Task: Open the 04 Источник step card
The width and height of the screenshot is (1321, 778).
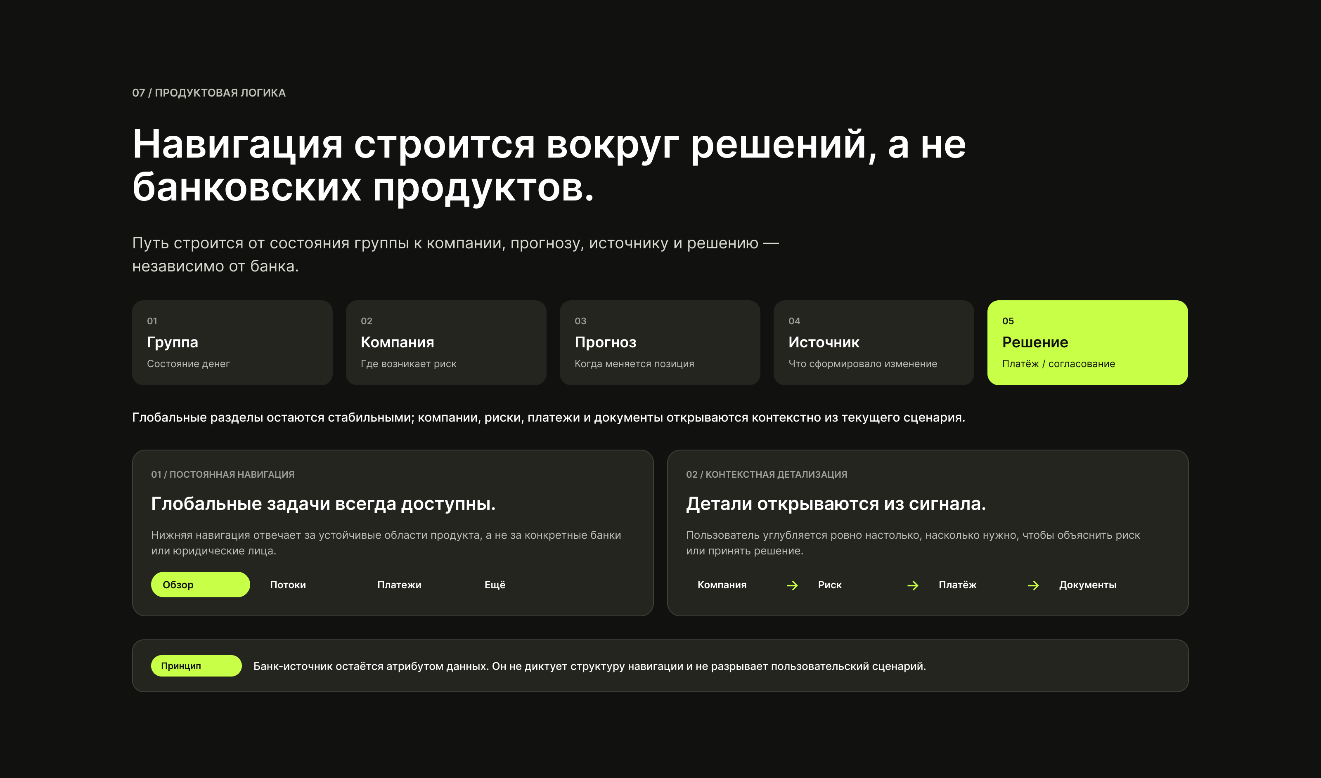Action: point(874,343)
